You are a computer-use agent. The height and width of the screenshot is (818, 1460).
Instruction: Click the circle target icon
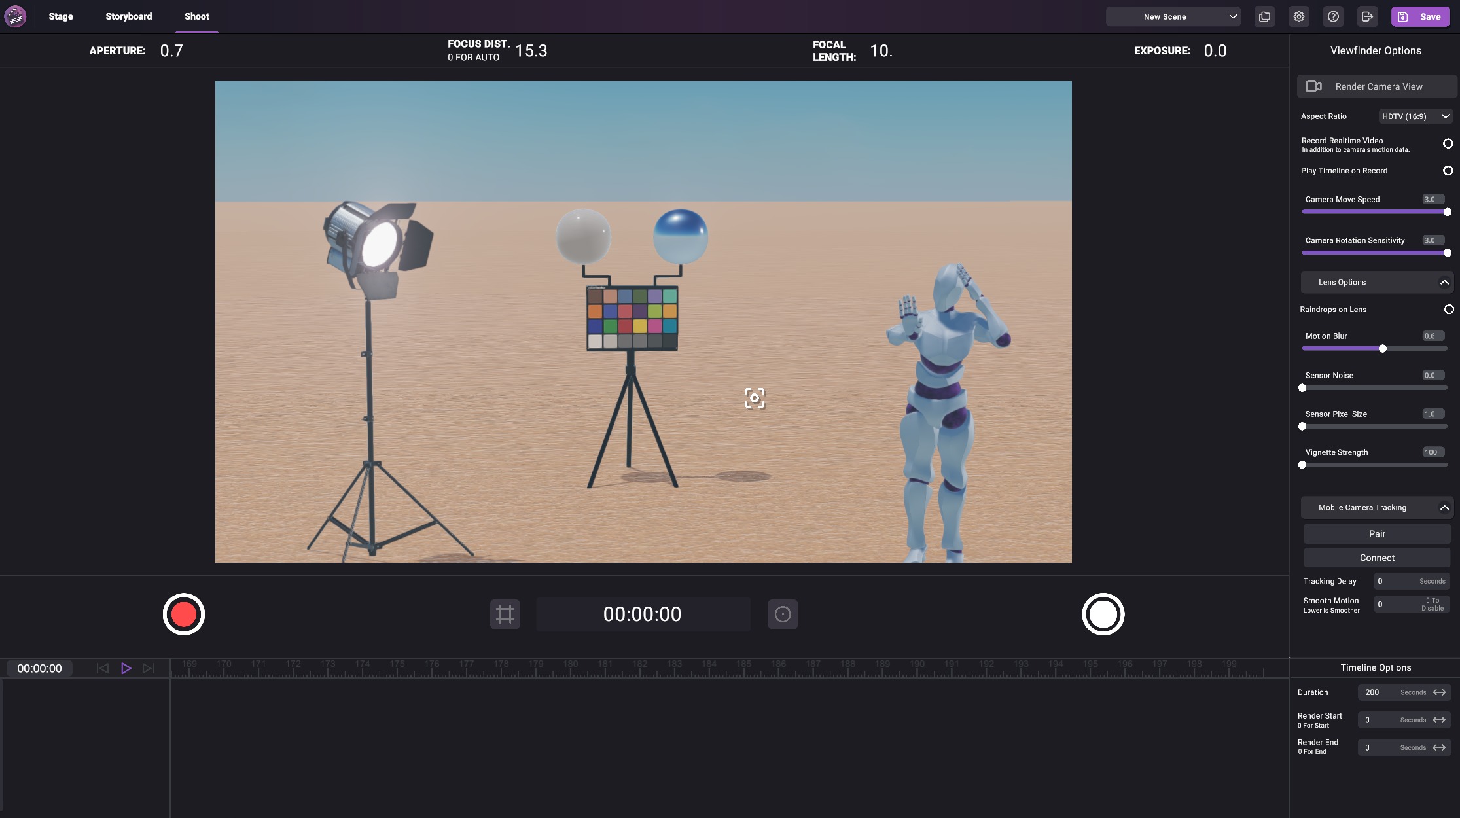[x=783, y=614]
